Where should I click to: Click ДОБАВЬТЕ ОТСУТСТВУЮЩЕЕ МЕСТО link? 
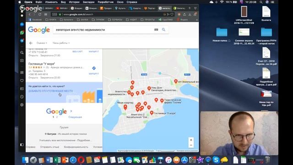51,91
